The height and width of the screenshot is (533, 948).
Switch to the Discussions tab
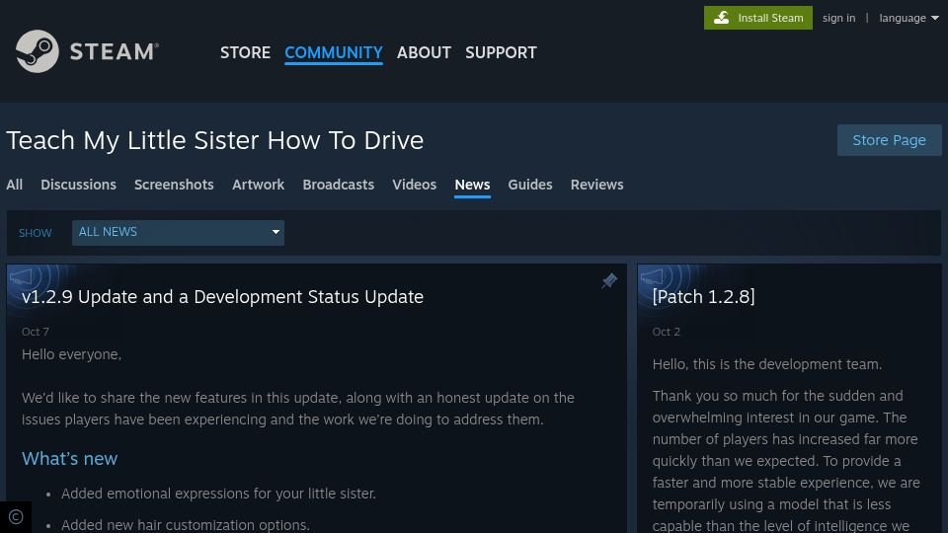click(x=78, y=185)
